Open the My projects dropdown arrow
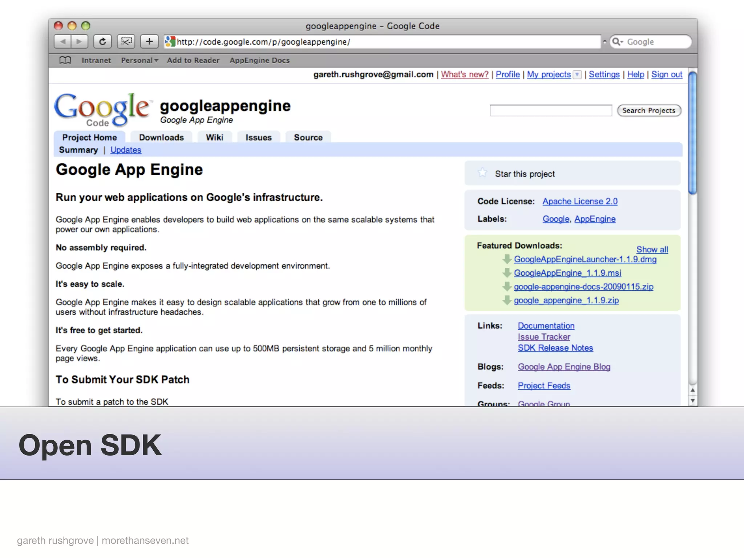This screenshot has height=558, width=744. pos(577,75)
